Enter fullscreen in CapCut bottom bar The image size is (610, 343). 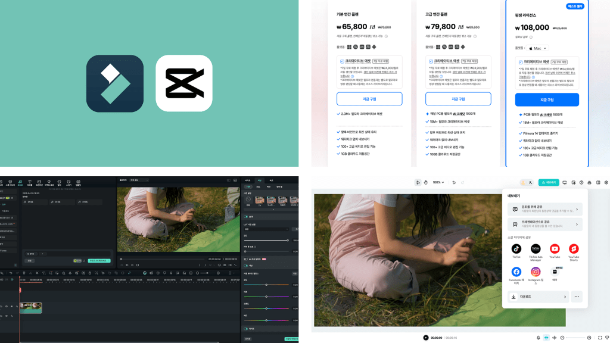[x=600, y=338]
